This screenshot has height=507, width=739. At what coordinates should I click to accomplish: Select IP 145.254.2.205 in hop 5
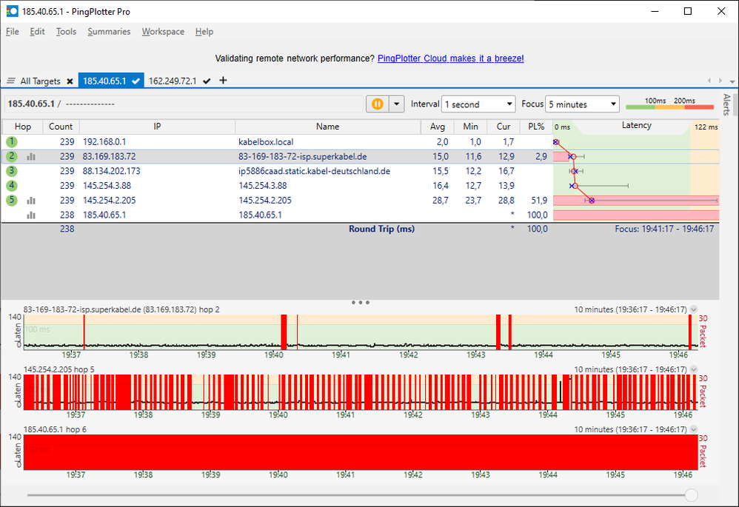[x=110, y=201]
